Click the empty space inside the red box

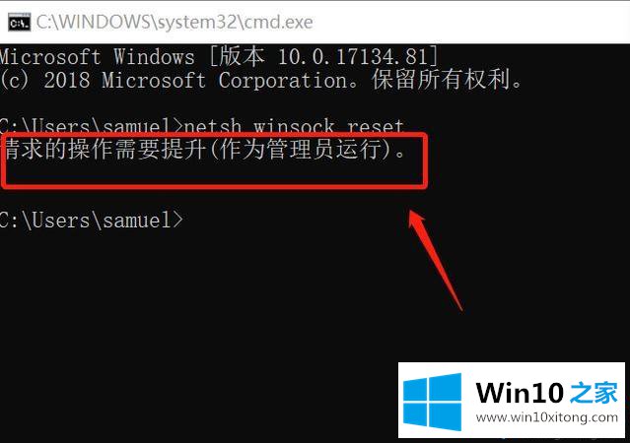(x=213, y=171)
